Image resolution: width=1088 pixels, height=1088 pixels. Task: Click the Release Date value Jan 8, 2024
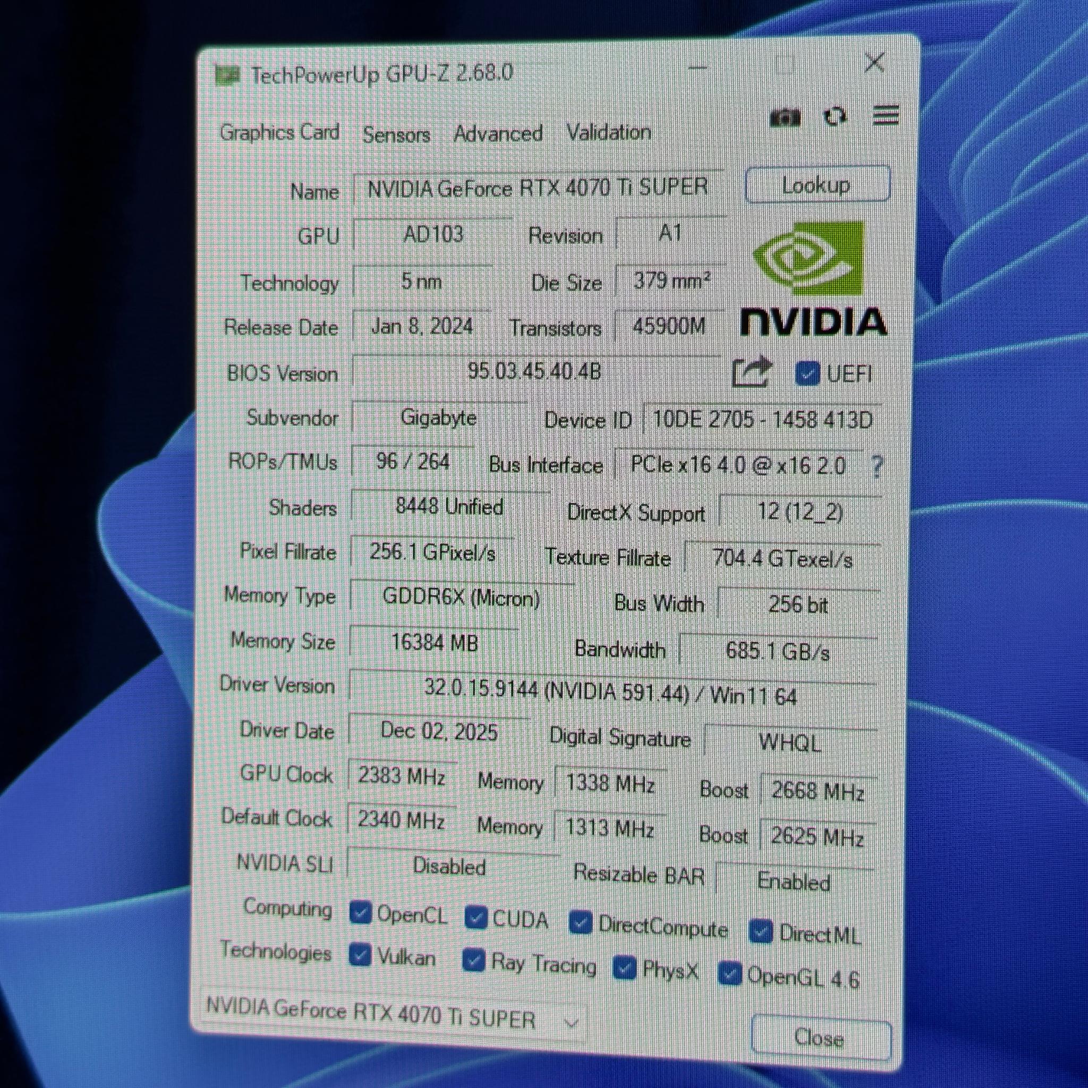[422, 326]
